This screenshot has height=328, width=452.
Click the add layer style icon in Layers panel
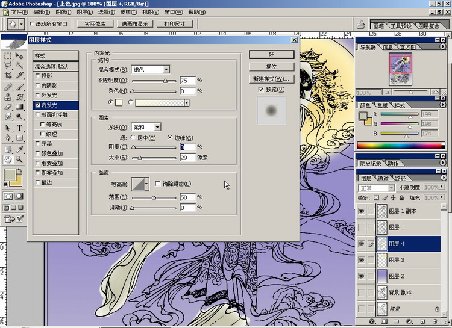pyautogui.click(x=372, y=321)
